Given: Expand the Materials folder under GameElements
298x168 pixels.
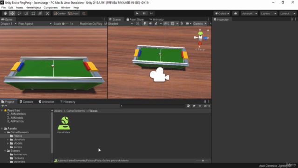Looking at the screenshot, I should [x=8, y=140].
